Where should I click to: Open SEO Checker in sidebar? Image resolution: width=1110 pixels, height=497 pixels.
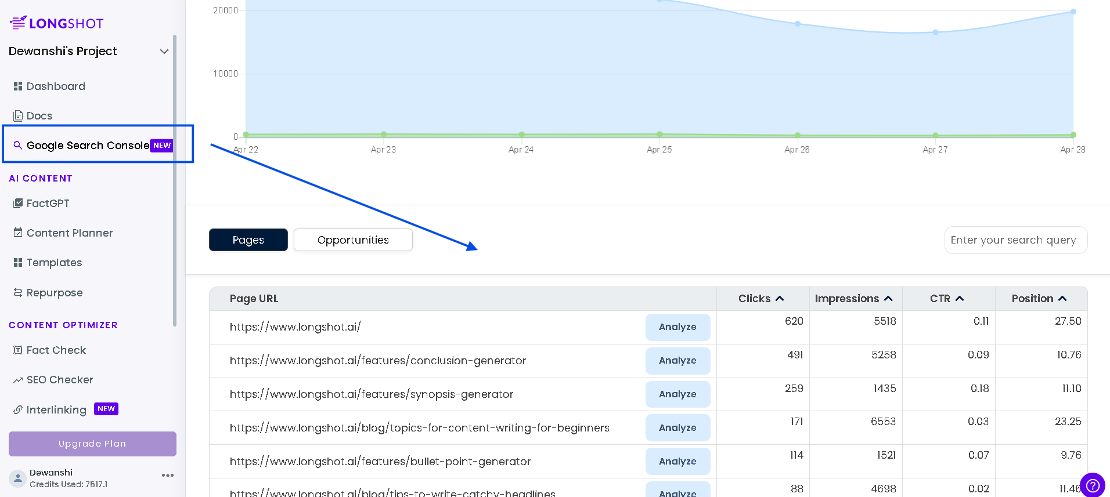coord(60,380)
